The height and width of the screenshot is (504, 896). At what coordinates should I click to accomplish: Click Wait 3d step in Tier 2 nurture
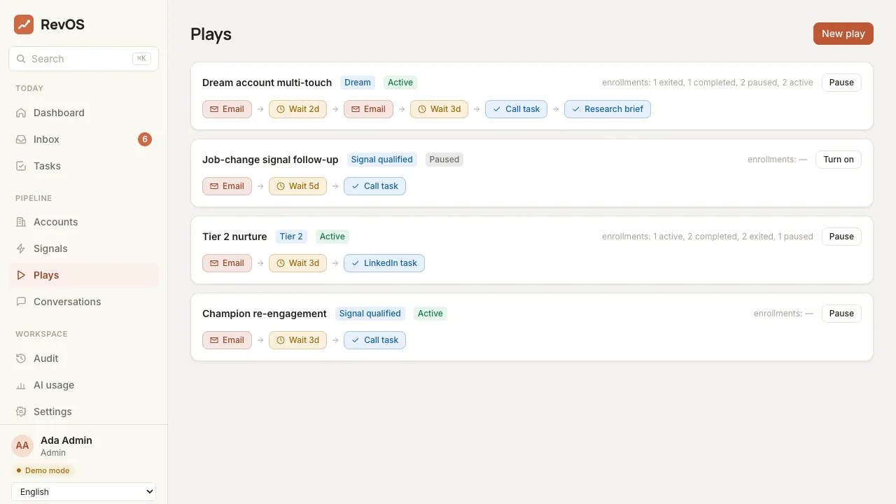(x=297, y=263)
